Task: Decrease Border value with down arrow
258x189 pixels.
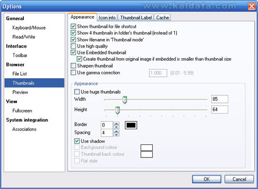Action: [116, 127]
